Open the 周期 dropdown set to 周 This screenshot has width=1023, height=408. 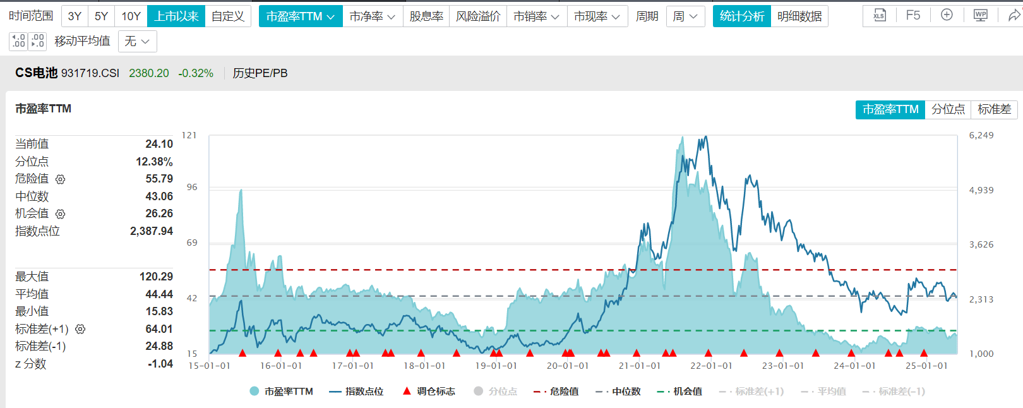tap(685, 16)
